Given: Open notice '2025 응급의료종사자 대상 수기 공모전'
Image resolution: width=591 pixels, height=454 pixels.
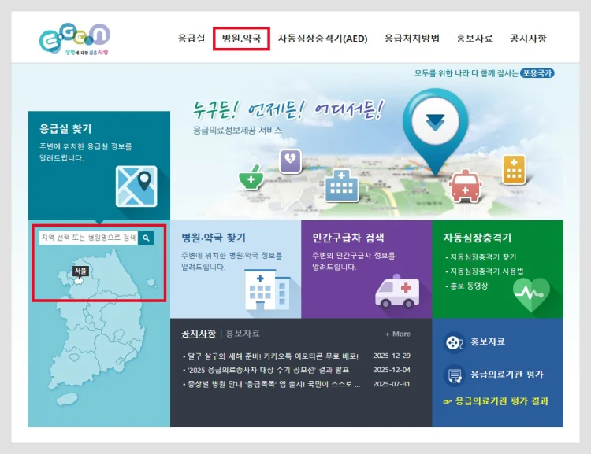Looking at the screenshot, I should tap(269, 371).
